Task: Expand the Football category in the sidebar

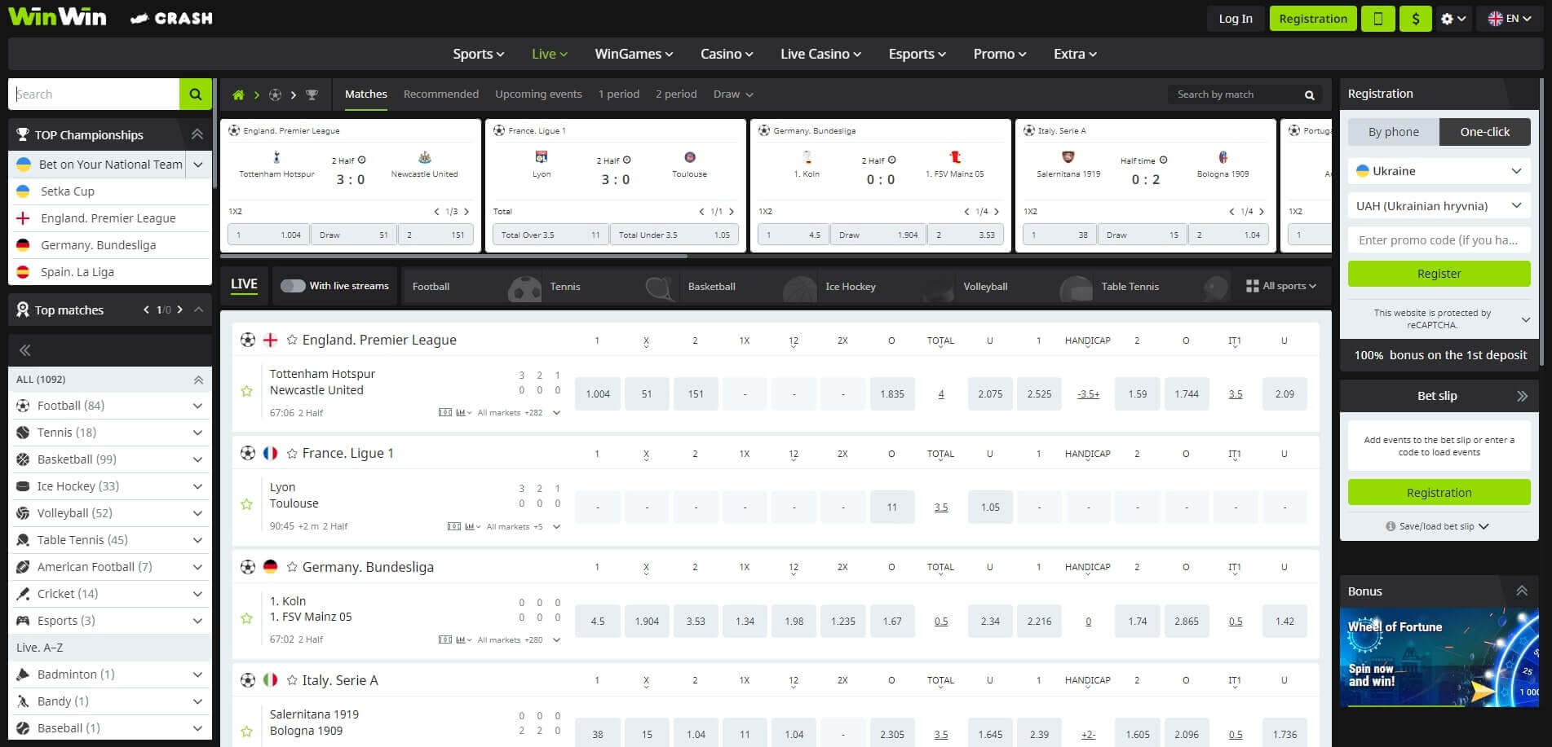Action: coord(197,406)
